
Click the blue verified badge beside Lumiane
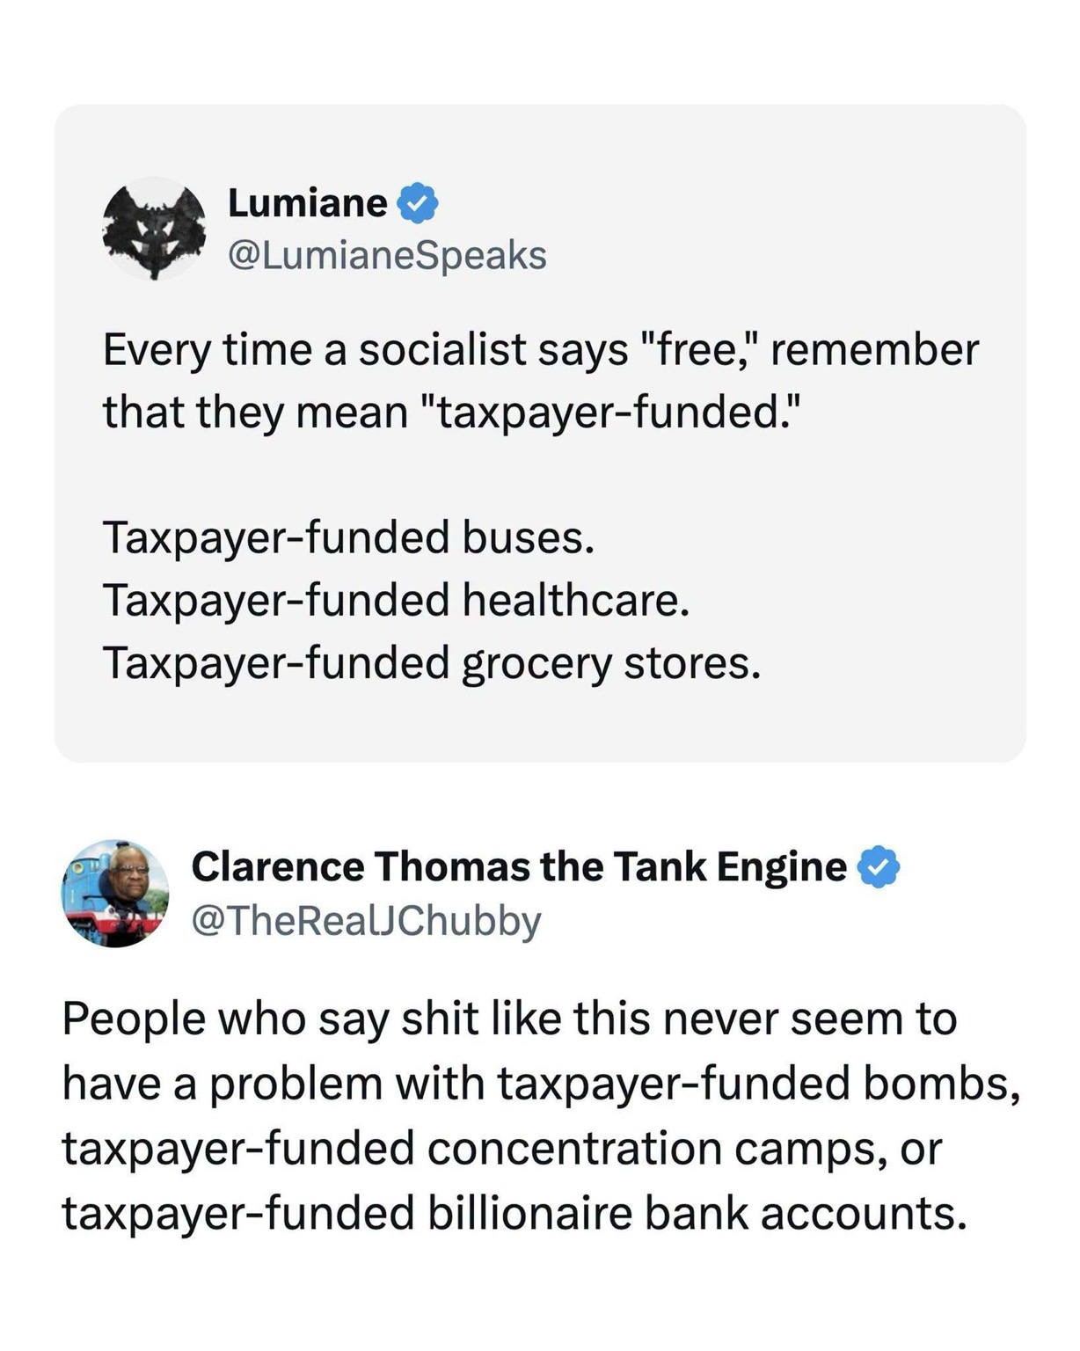pos(419,203)
